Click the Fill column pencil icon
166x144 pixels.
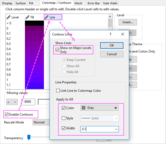pos(27,17)
